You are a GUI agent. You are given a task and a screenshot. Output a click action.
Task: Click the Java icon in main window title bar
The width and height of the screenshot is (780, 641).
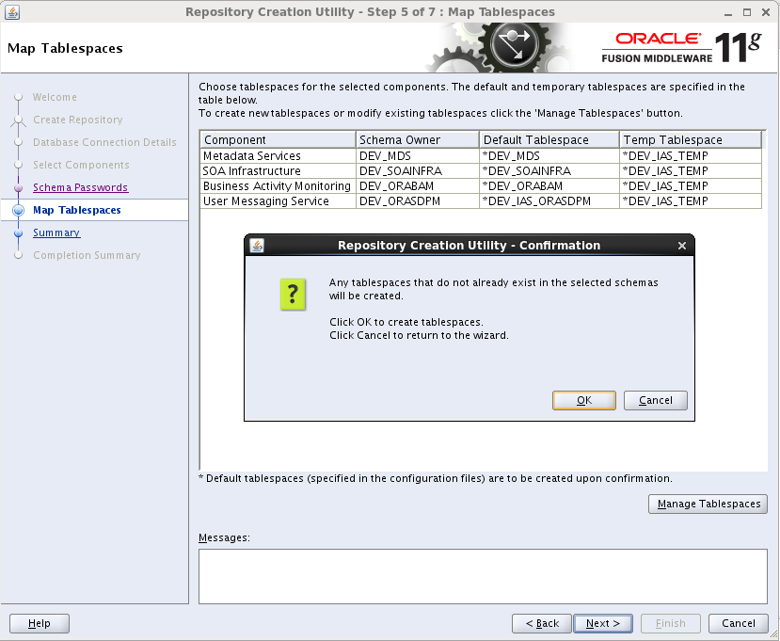12,12
